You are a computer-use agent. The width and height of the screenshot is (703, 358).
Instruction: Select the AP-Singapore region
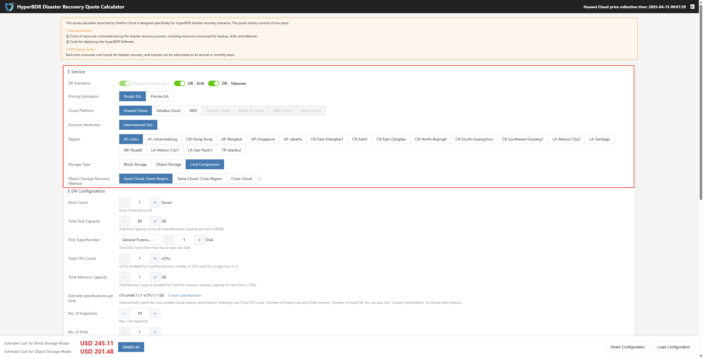(263, 139)
